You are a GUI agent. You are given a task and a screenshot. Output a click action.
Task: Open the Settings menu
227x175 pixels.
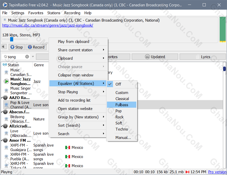click(18, 13)
